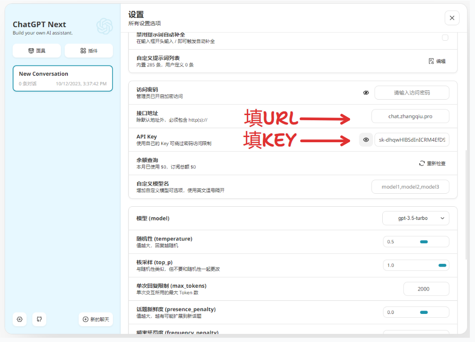
Task: Click the ChatGPT logo icon
Action: pyautogui.click(x=104, y=26)
